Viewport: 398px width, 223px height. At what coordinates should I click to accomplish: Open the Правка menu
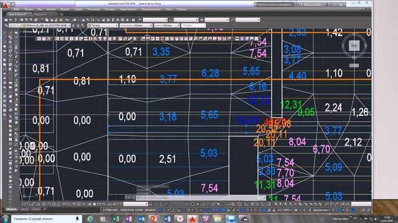tap(29, 9)
